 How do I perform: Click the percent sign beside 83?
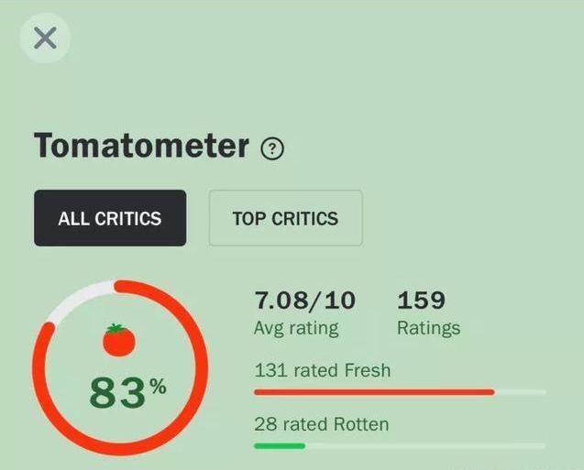tap(158, 387)
